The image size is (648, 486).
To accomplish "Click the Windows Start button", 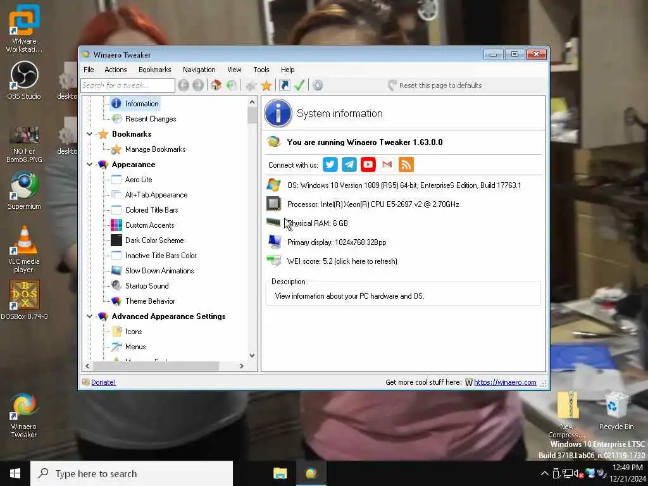I will [x=15, y=473].
